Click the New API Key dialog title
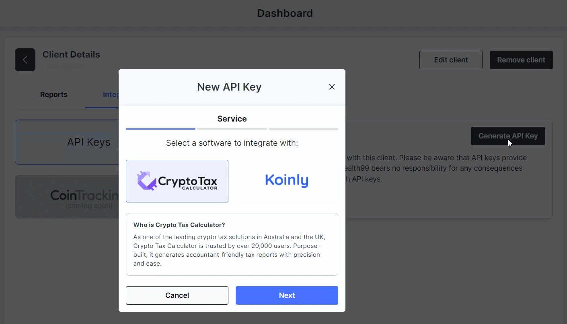The image size is (567, 324). (229, 87)
